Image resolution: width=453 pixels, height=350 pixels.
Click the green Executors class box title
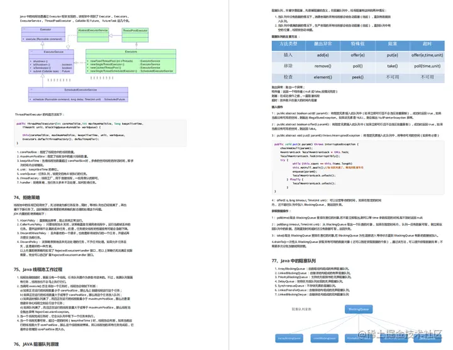click(x=131, y=52)
